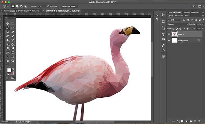Open the 3D panel cube icon
The width and height of the screenshot is (205, 124).
[163, 57]
